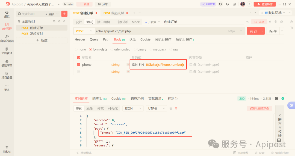Switch to the 预执行操作 tab
The width and height of the screenshot is (295, 156).
163,39
